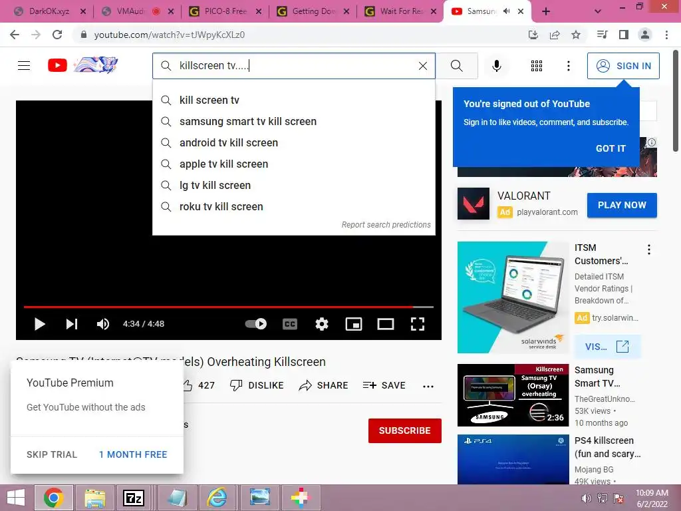Click the magnifier search button
The height and width of the screenshot is (511, 681).
point(456,66)
